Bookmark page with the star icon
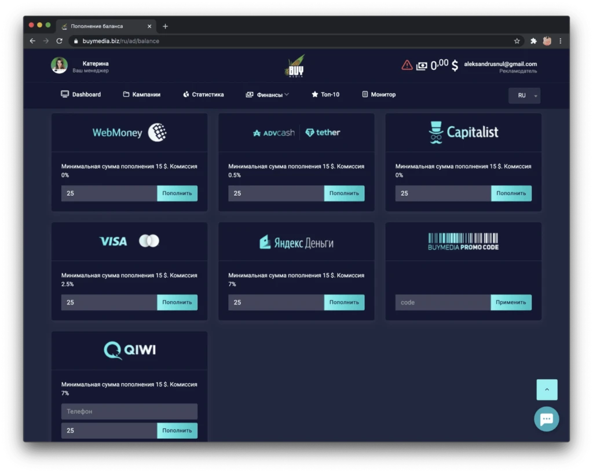 click(x=517, y=41)
